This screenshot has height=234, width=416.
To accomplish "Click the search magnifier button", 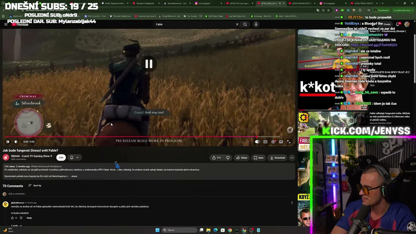I will pos(245,24).
